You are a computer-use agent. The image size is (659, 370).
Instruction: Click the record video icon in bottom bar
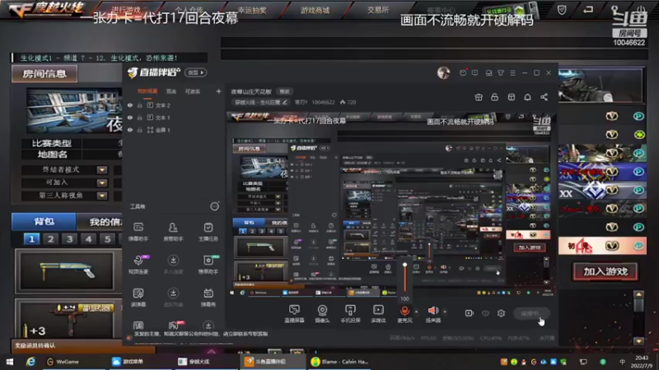click(x=469, y=313)
